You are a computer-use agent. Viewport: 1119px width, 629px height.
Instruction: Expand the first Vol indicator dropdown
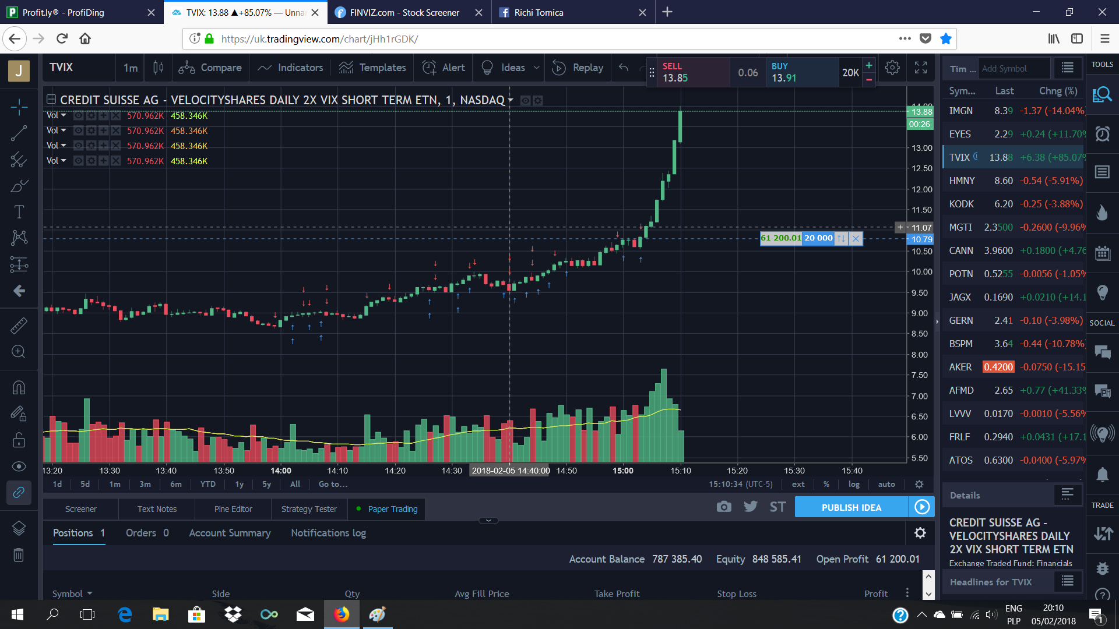[64, 115]
